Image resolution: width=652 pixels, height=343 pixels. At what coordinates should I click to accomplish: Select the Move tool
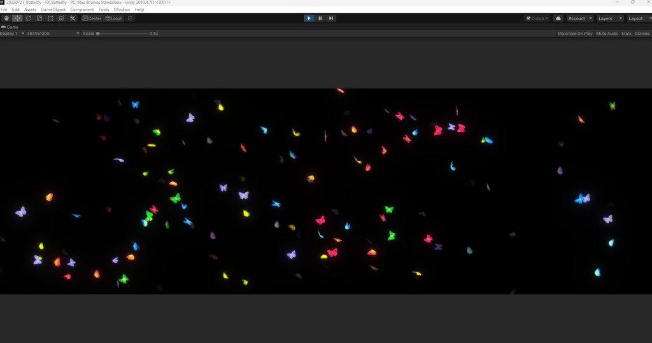click(x=17, y=18)
